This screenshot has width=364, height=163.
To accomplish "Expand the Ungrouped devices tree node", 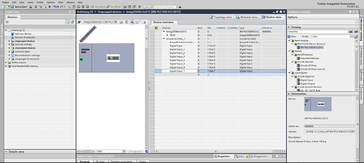I will [9, 41].
